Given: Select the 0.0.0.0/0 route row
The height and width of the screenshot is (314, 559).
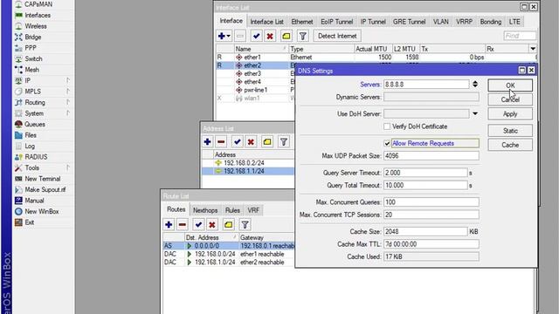Looking at the screenshot, I should [x=229, y=246].
